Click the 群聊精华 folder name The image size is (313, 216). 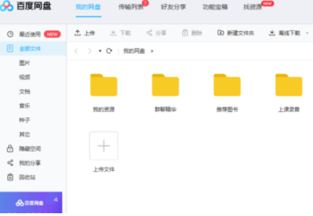[166, 110]
